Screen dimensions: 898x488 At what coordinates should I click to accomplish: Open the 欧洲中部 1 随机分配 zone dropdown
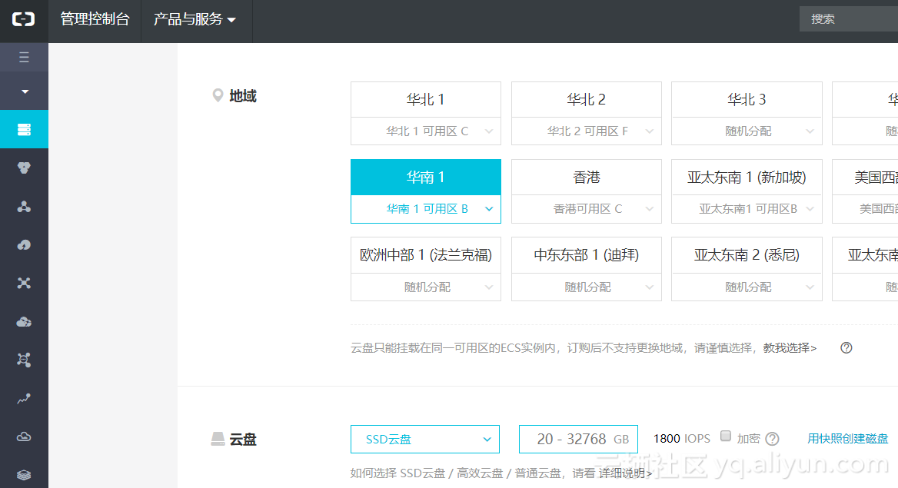coord(425,287)
